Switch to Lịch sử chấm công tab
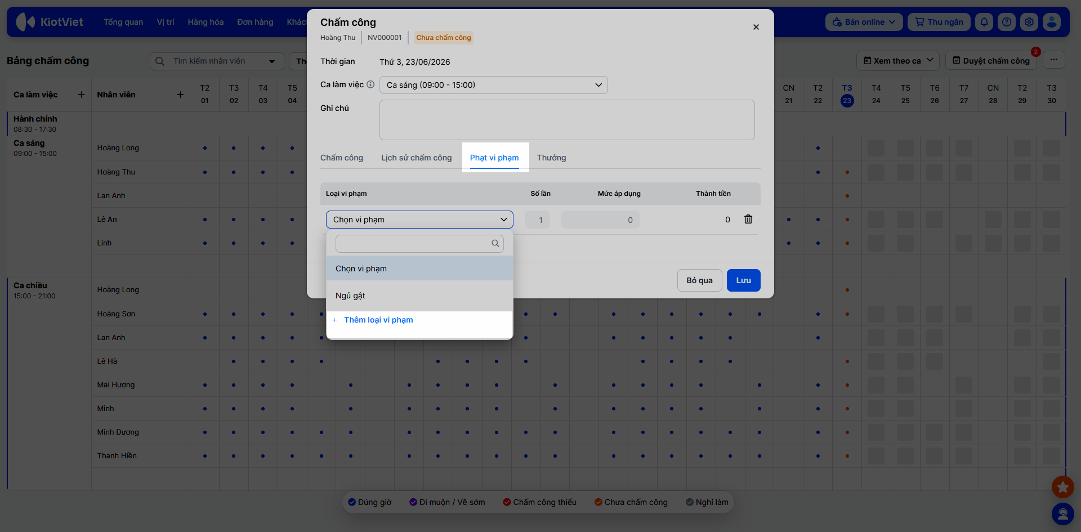This screenshot has height=532, width=1081. [417, 158]
